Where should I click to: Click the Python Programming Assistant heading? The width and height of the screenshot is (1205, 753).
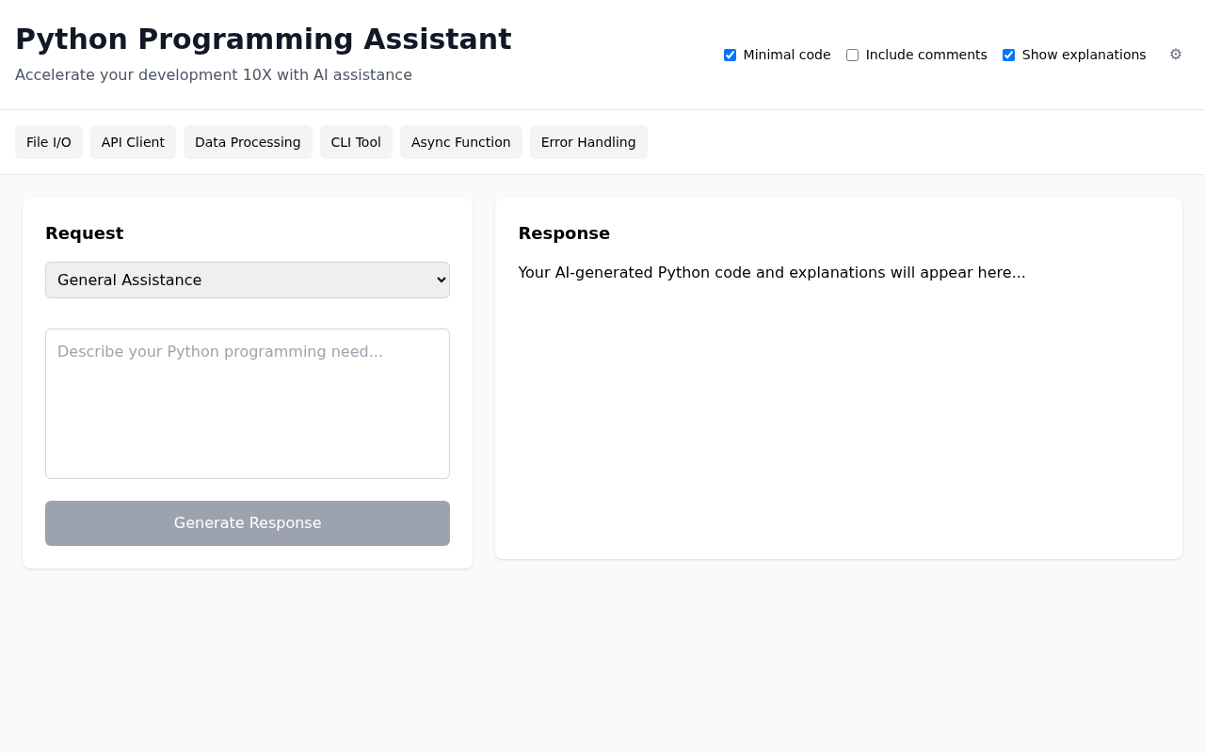coord(264,40)
